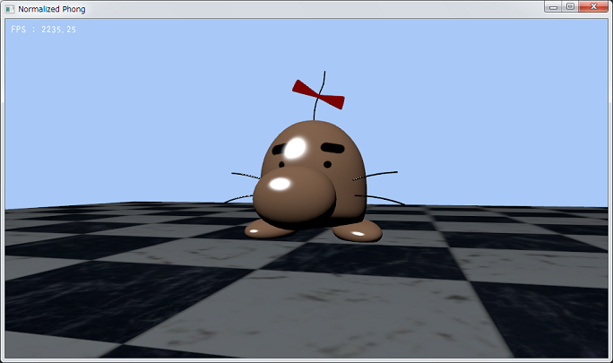Click the Normalized Phong title text
The height and width of the screenshot is (363, 613).
click(x=52, y=7)
